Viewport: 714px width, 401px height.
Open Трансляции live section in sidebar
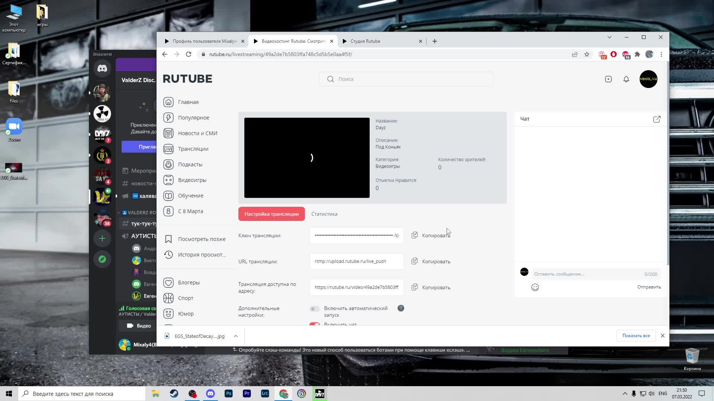pos(193,149)
